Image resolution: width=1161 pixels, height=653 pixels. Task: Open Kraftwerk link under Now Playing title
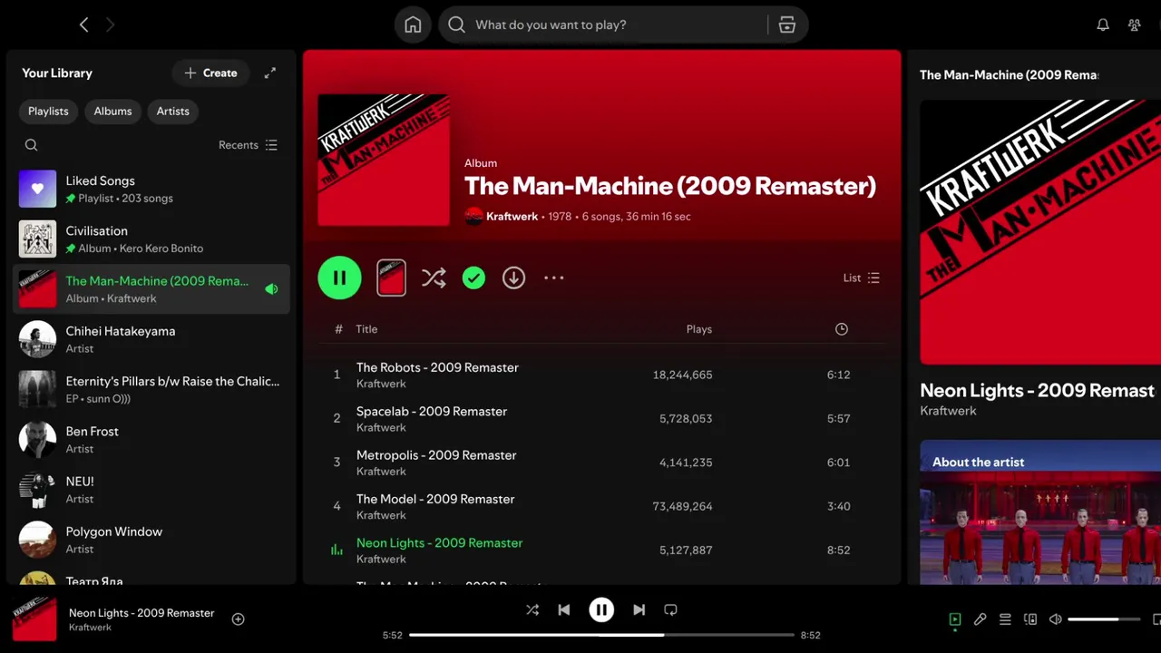(x=948, y=411)
